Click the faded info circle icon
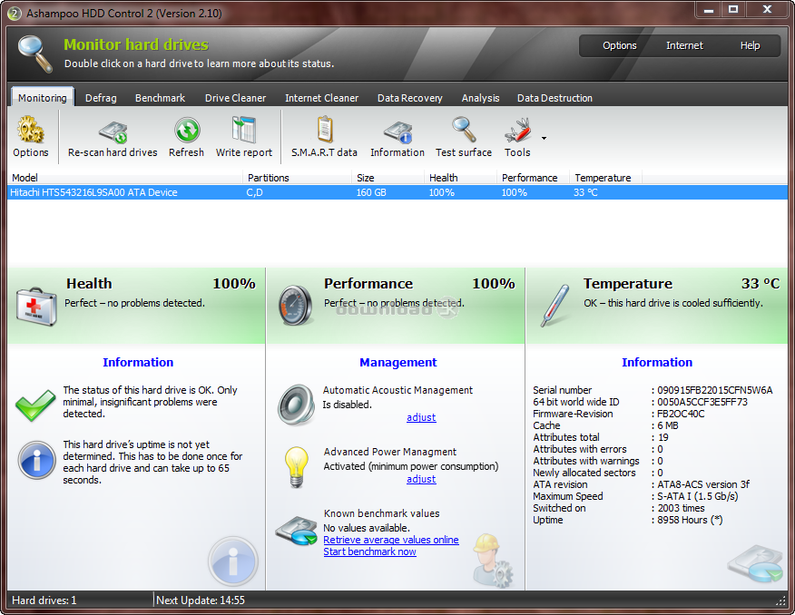Screen dimensions: 795x615 pos(233,561)
